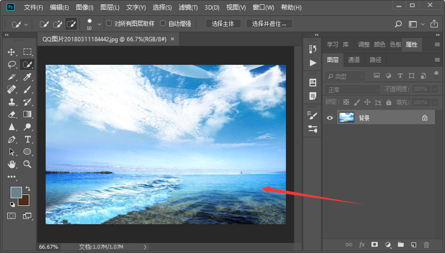Select the Move tool

point(12,52)
